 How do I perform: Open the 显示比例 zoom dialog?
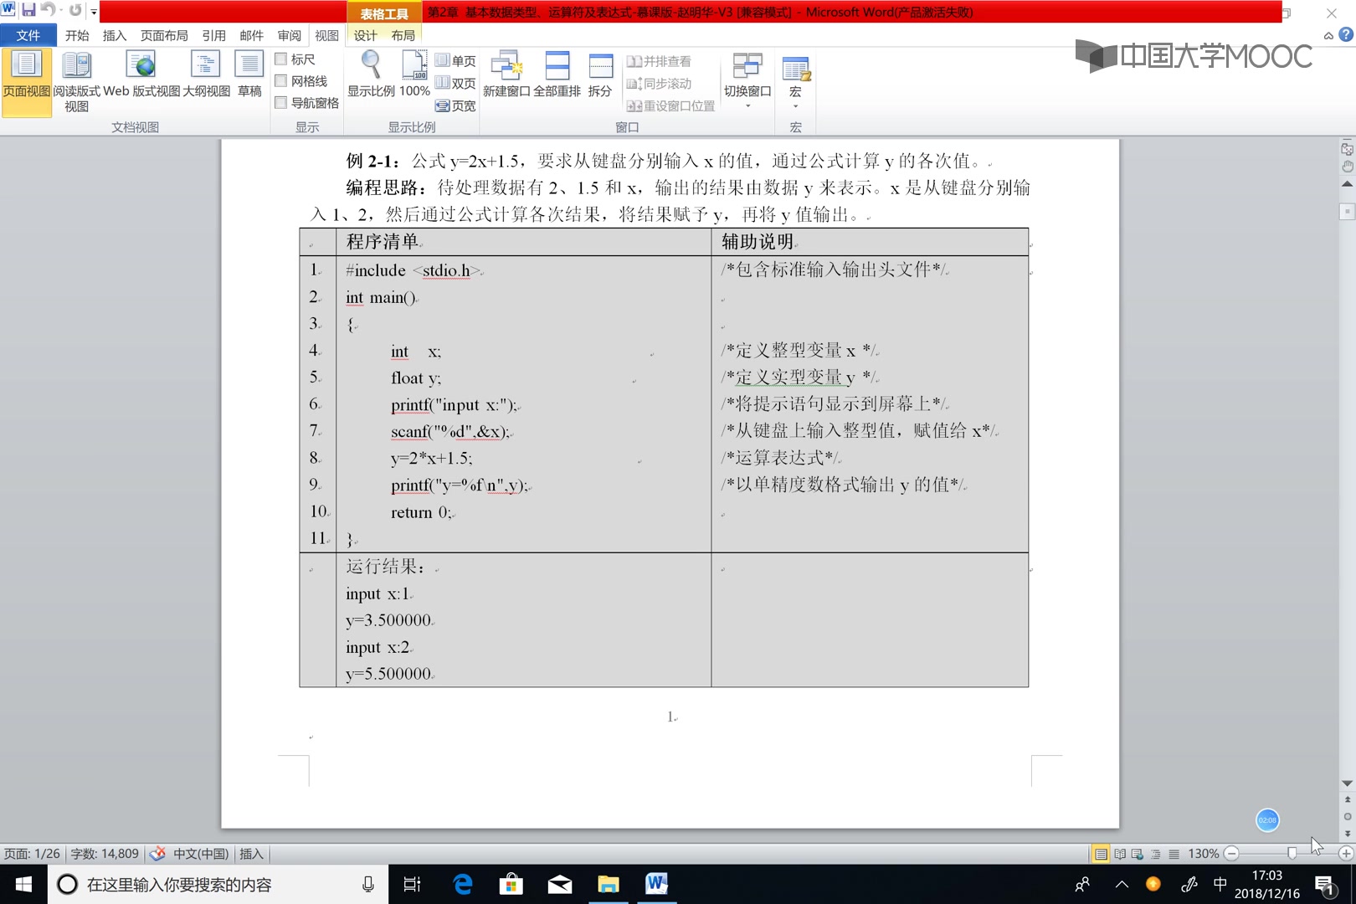pyautogui.click(x=369, y=75)
